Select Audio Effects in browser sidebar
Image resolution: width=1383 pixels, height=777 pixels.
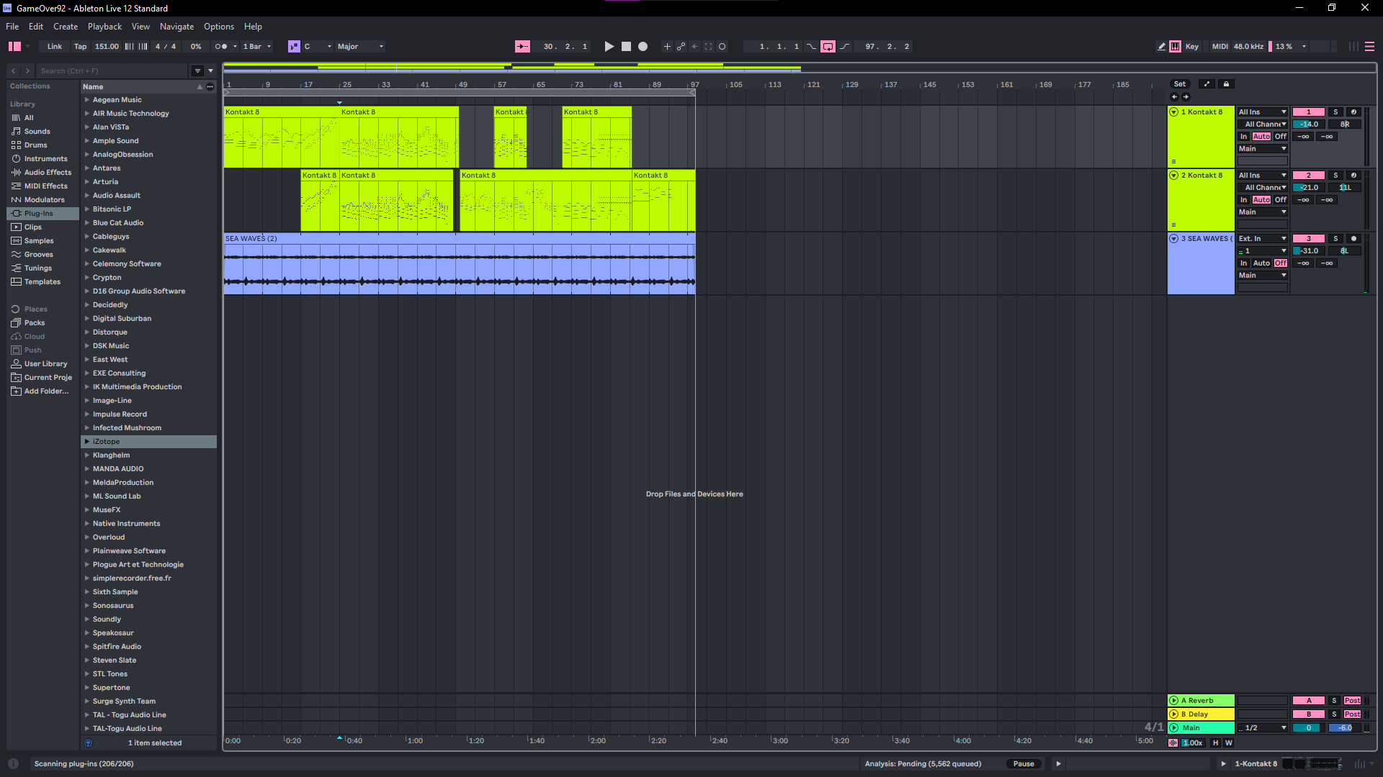[x=48, y=173]
